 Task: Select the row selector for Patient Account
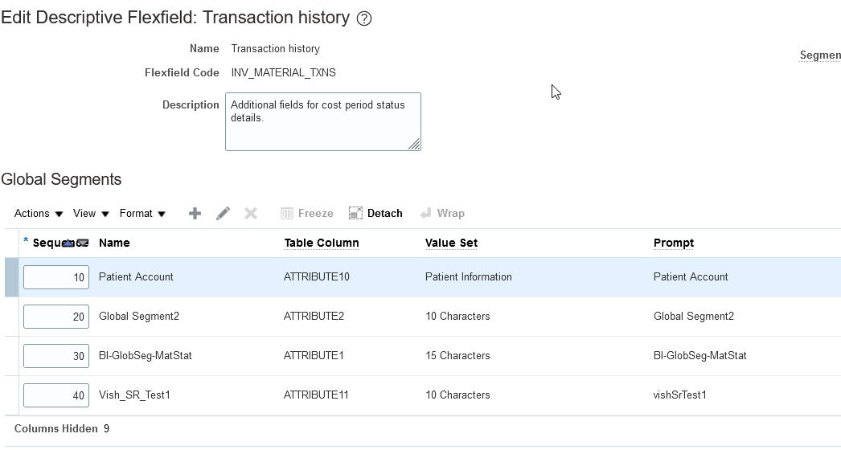(11, 277)
